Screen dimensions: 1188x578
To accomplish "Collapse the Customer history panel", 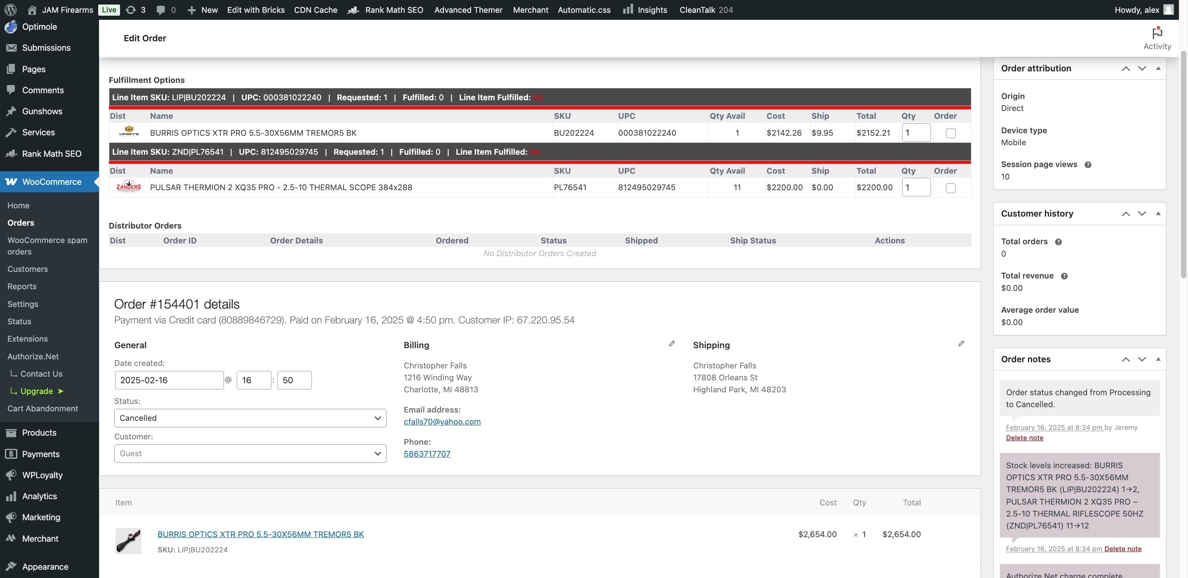I will point(1158,214).
